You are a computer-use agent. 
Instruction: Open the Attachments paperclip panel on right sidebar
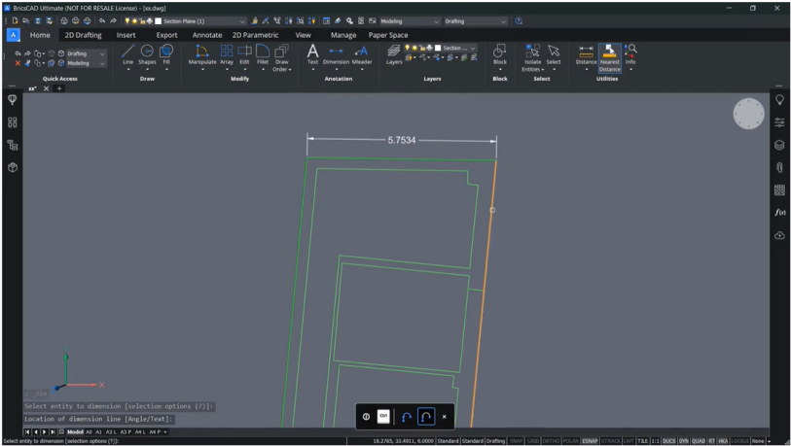click(779, 167)
